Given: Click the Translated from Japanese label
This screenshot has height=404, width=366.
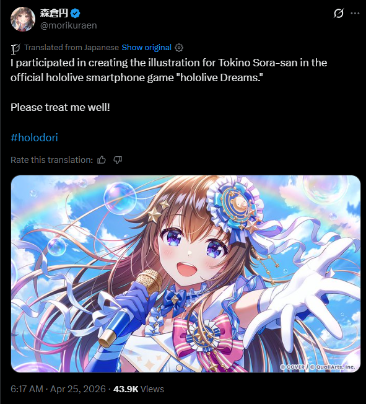Looking at the screenshot, I should (71, 48).
